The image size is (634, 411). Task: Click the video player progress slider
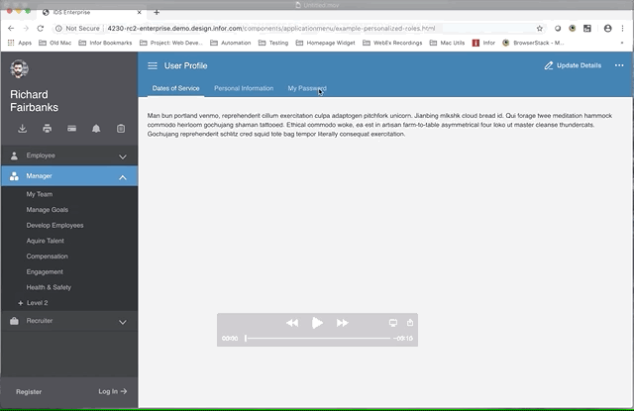[x=317, y=339]
